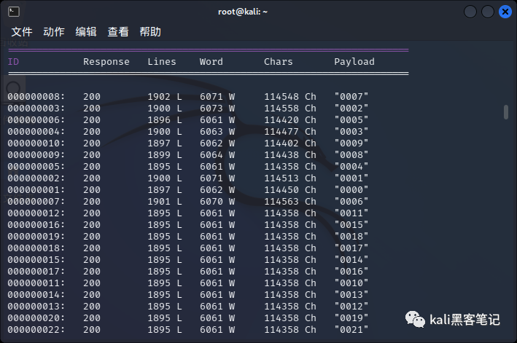Click the Payload column header
Viewport: 517px width, 343px height.
[x=354, y=62]
